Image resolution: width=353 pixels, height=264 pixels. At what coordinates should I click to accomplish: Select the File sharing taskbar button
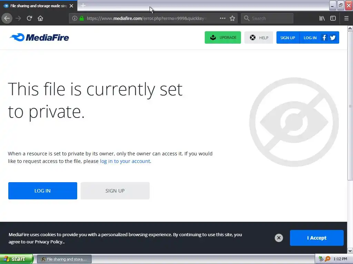point(64,259)
